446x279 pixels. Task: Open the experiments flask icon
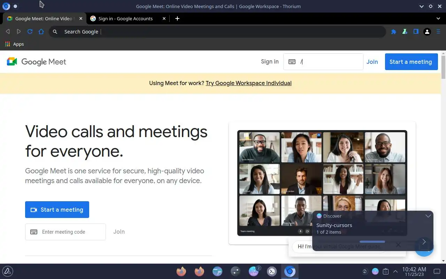[405, 32]
